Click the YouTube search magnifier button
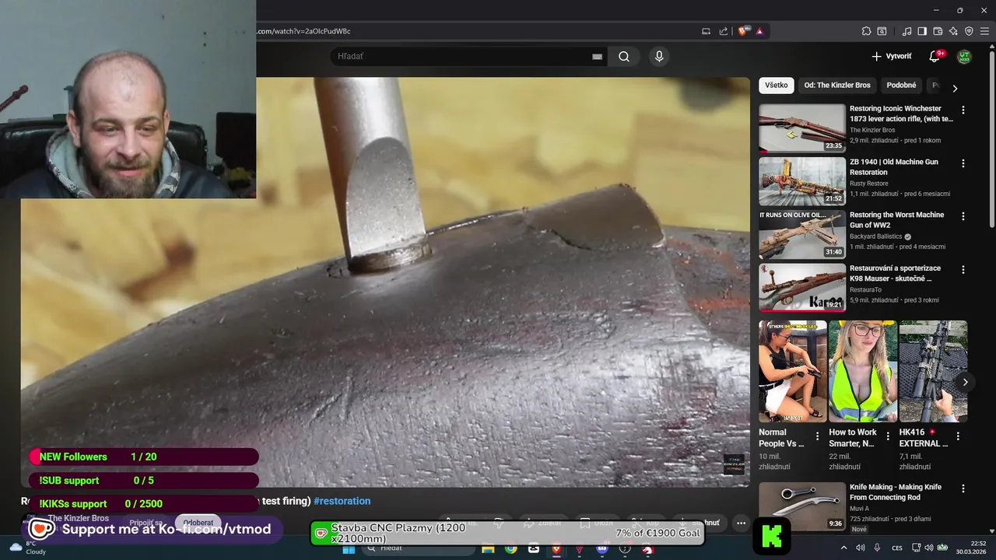 point(624,56)
